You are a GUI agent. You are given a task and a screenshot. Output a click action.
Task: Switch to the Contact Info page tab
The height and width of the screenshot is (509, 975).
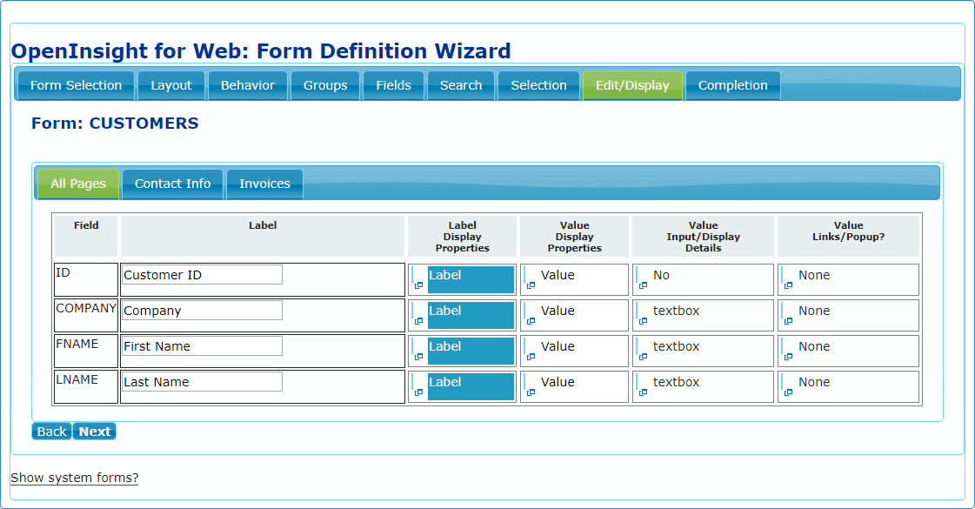click(173, 184)
